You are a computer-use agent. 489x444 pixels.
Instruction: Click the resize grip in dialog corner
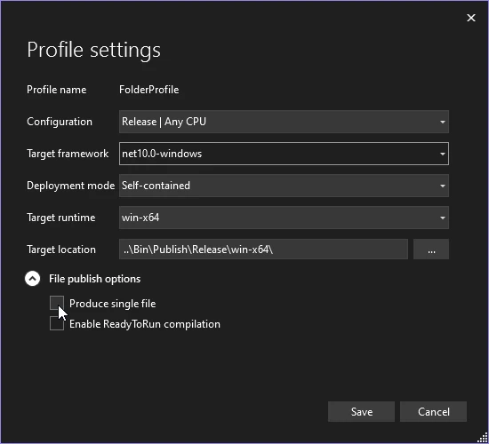coord(483,438)
